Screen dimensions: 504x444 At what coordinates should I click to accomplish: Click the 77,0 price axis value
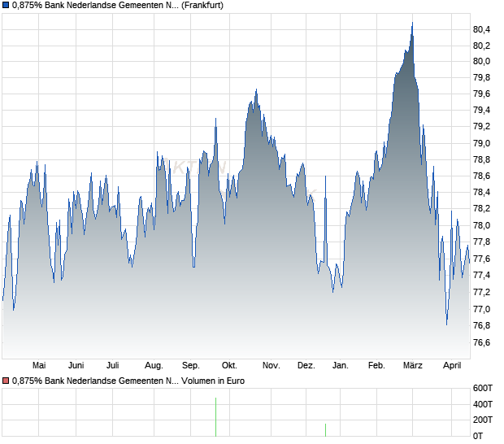point(482,309)
